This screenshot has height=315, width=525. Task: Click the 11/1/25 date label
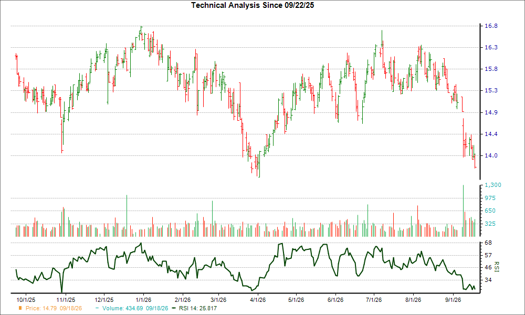tap(65, 300)
